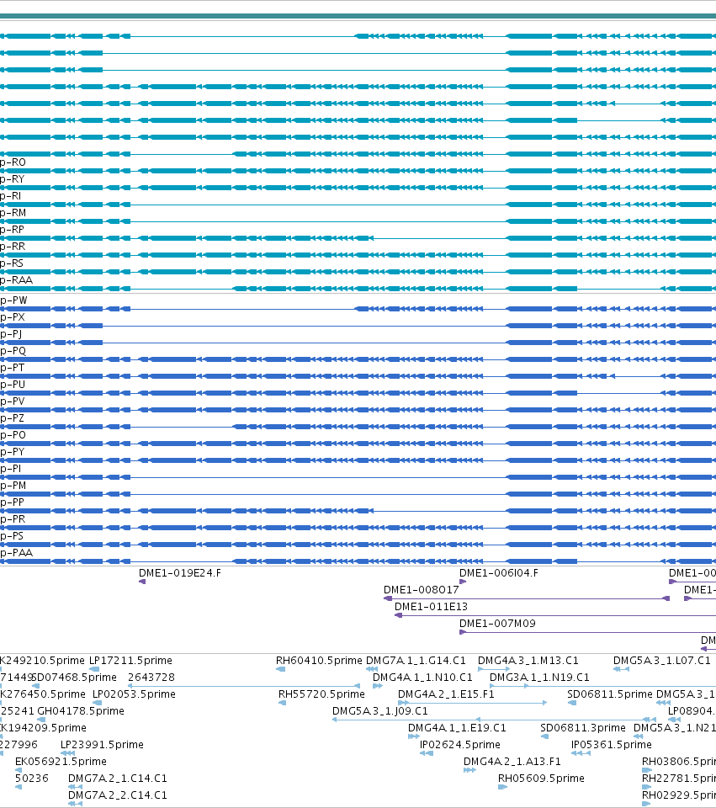This screenshot has width=716, height=808.
Task: Click the LP17211.5prime EST label
Action: coord(131,661)
